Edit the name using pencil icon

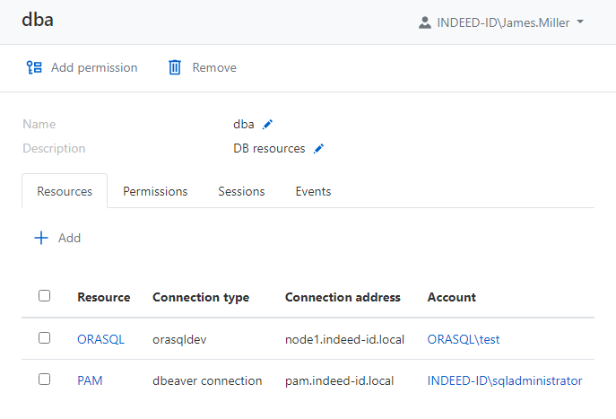pyautogui.click(x=267, y=125)
